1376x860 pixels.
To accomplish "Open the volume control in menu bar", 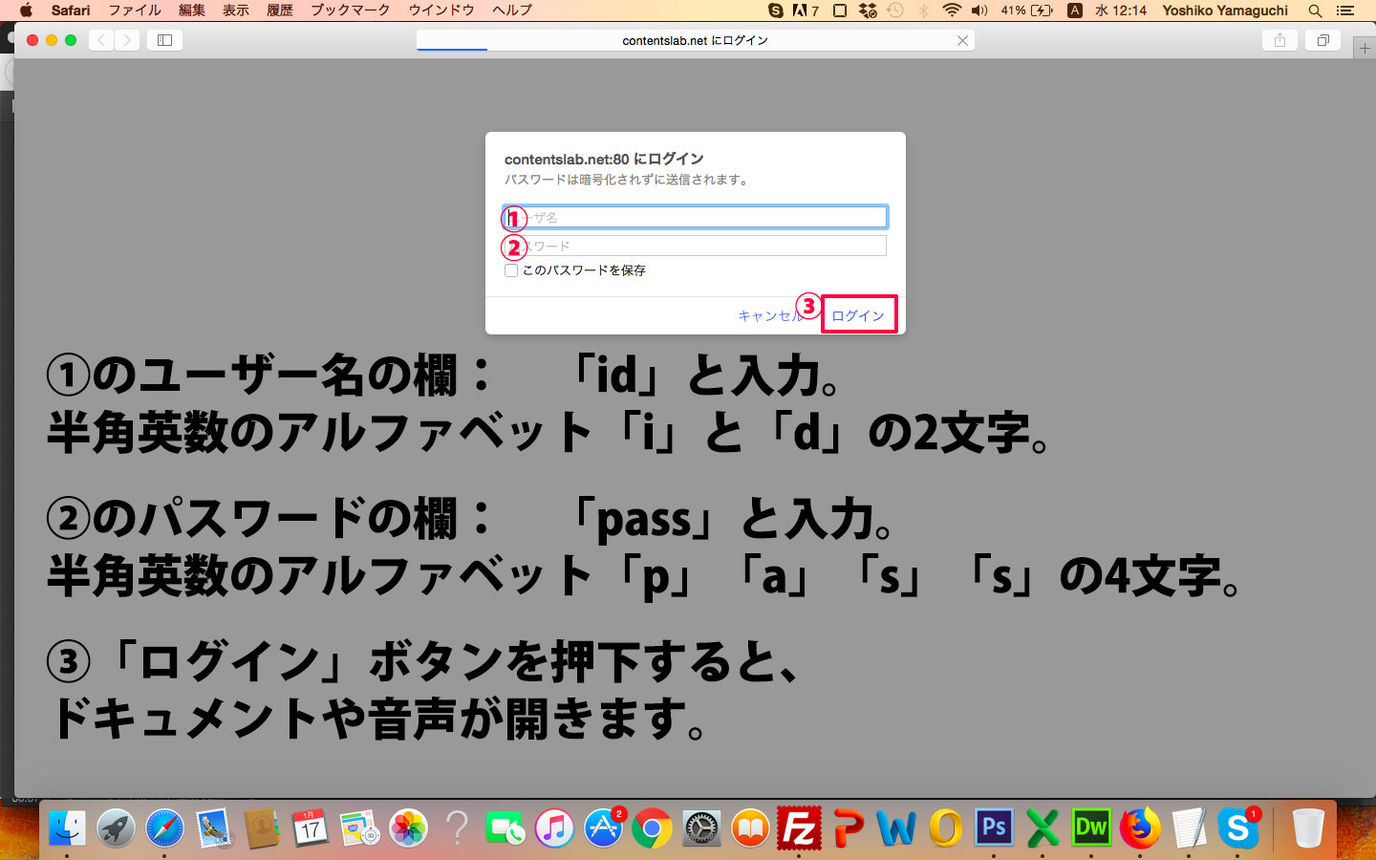I will [979, 11].
